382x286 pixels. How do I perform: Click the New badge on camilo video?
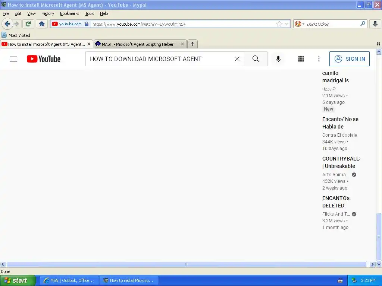[x=328, y=109]
